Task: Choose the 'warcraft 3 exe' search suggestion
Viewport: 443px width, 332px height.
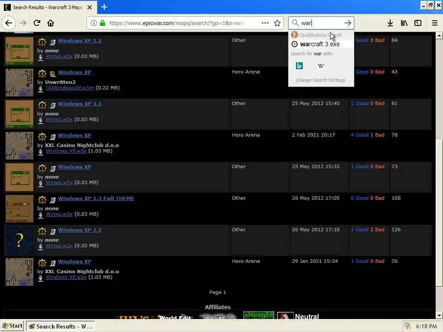Action: click(321, 44)
